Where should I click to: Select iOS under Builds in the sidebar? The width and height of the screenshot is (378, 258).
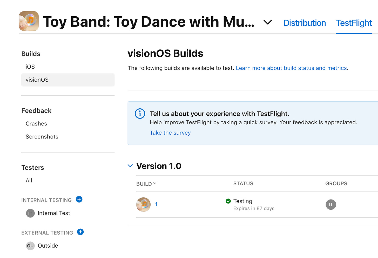tap(30, 67)
